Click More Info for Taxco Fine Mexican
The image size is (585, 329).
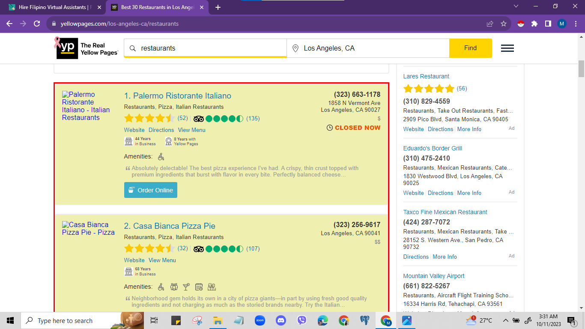click(x=445, y=257)
